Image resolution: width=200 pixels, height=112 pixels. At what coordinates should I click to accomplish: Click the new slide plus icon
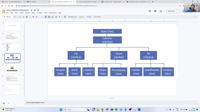tap(15, 17)
